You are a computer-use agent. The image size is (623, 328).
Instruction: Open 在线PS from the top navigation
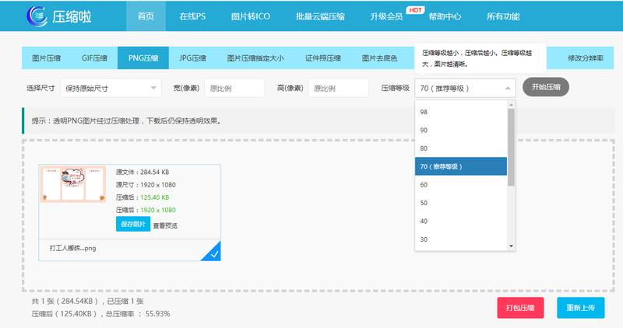192,16
